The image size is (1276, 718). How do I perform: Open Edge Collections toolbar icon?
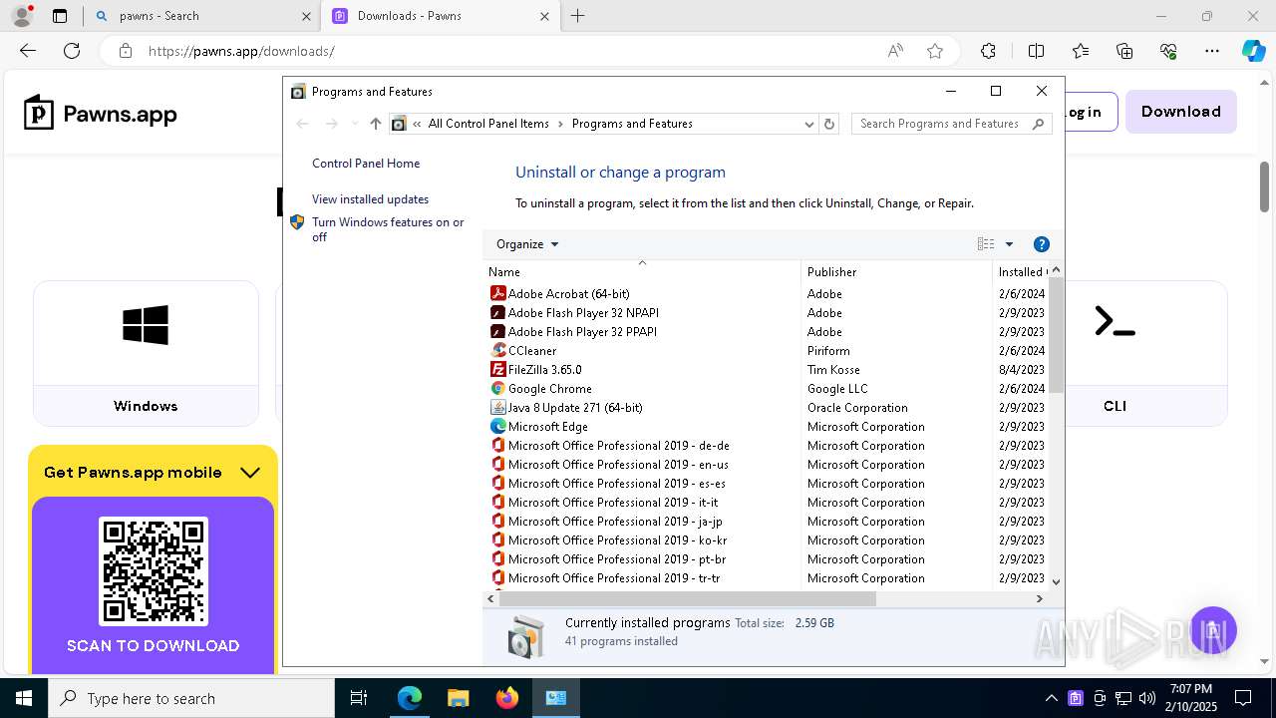pos(1124,51)
